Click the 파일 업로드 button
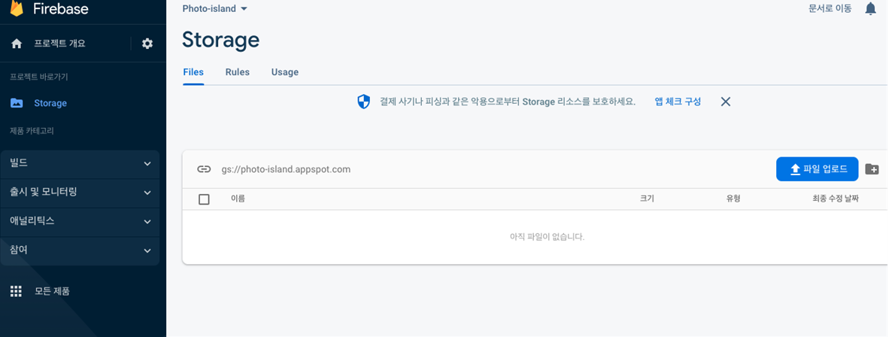 click(x=817, y=169)
